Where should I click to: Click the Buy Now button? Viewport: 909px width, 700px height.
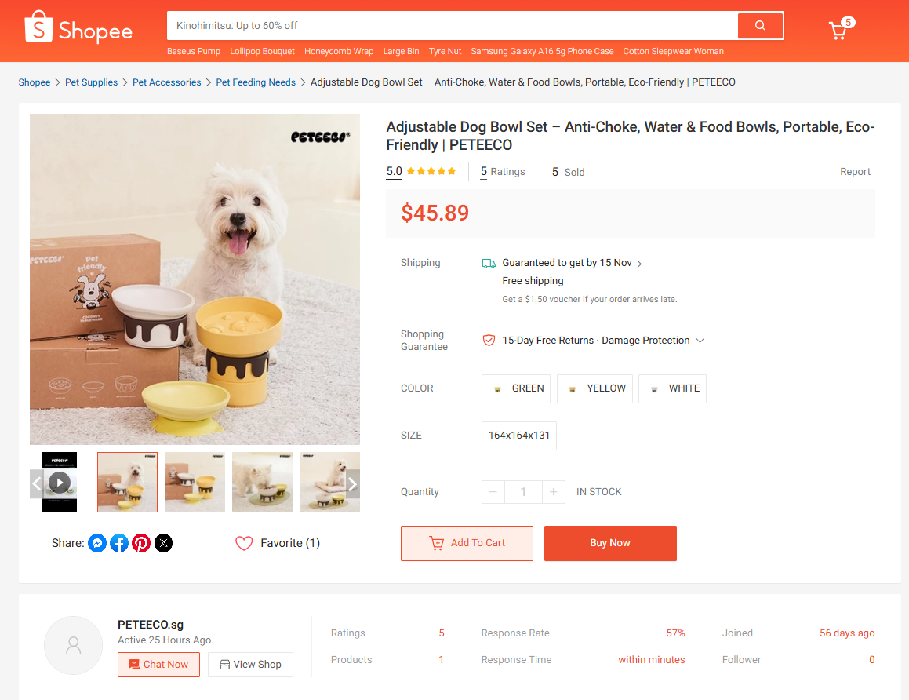[610, 543]
